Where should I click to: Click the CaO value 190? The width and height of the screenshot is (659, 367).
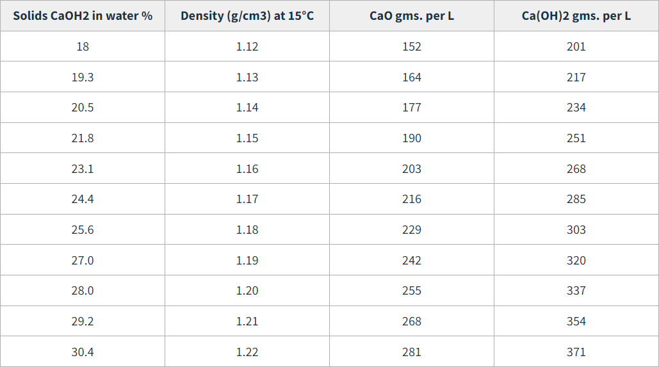[x=411, y=138]
